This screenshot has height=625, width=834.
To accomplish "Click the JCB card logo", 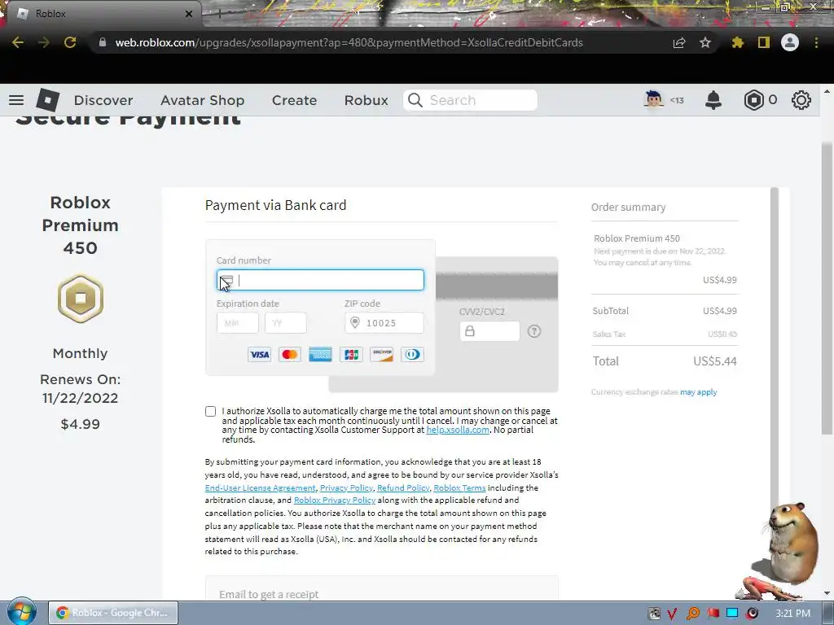I will [351, 355].
